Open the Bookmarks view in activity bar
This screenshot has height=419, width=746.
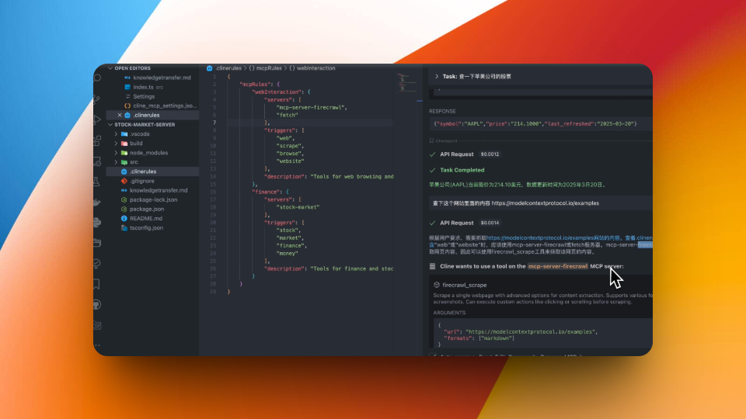click(98, 284)
